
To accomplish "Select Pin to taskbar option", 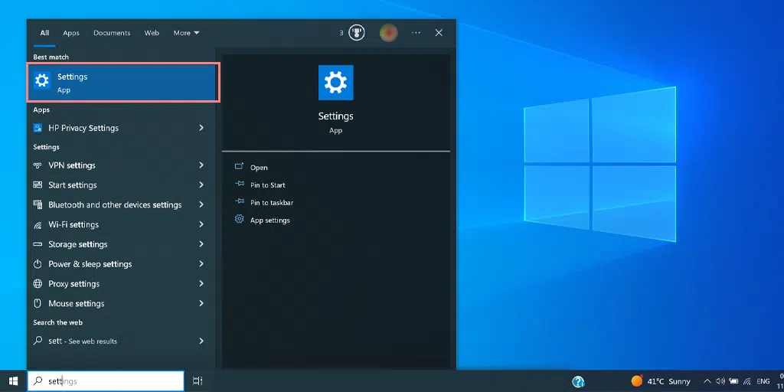I will (271, 203).
